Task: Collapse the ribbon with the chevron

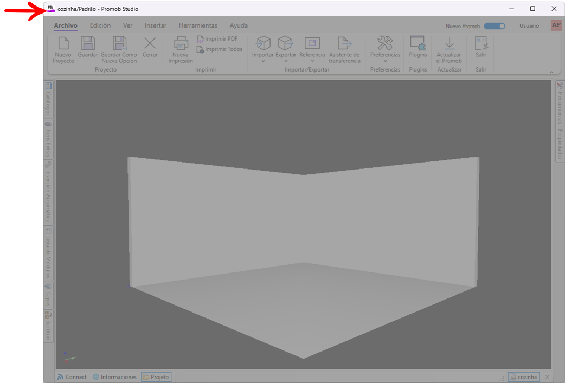Action: [551, 72]
